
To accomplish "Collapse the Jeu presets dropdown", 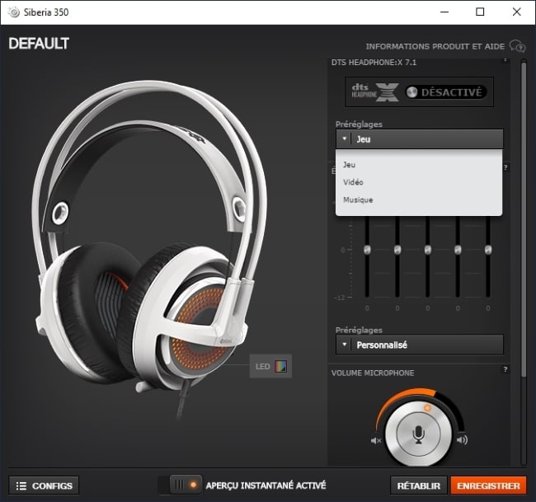I will point(420,139).
